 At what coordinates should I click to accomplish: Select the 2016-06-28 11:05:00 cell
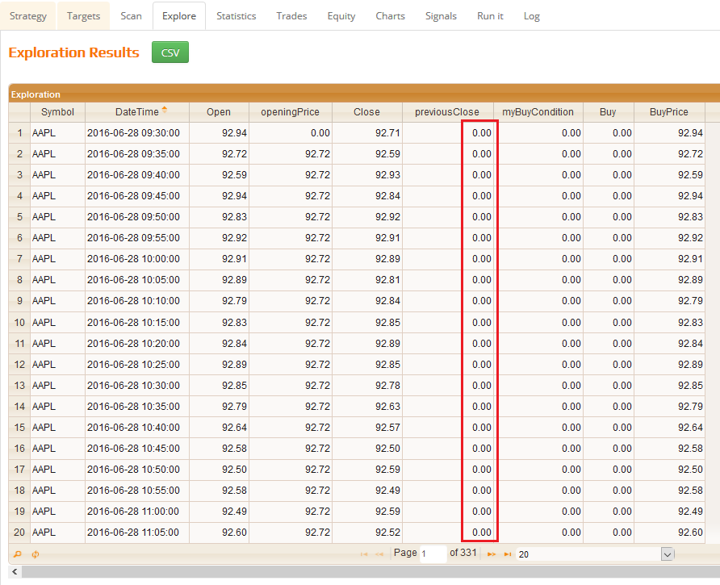pyautogui.click(x=137, y=533)
